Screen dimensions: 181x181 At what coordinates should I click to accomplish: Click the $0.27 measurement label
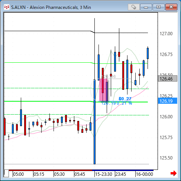click(125, 99)
